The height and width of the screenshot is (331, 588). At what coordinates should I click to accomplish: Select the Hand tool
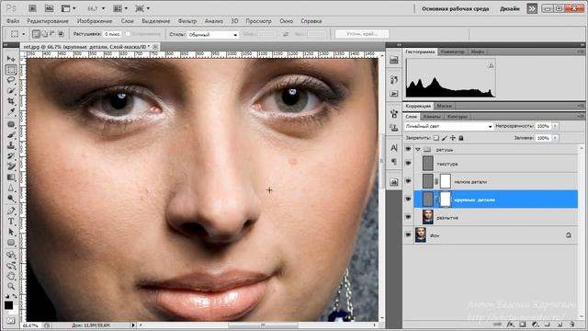[x=11, y=276]
